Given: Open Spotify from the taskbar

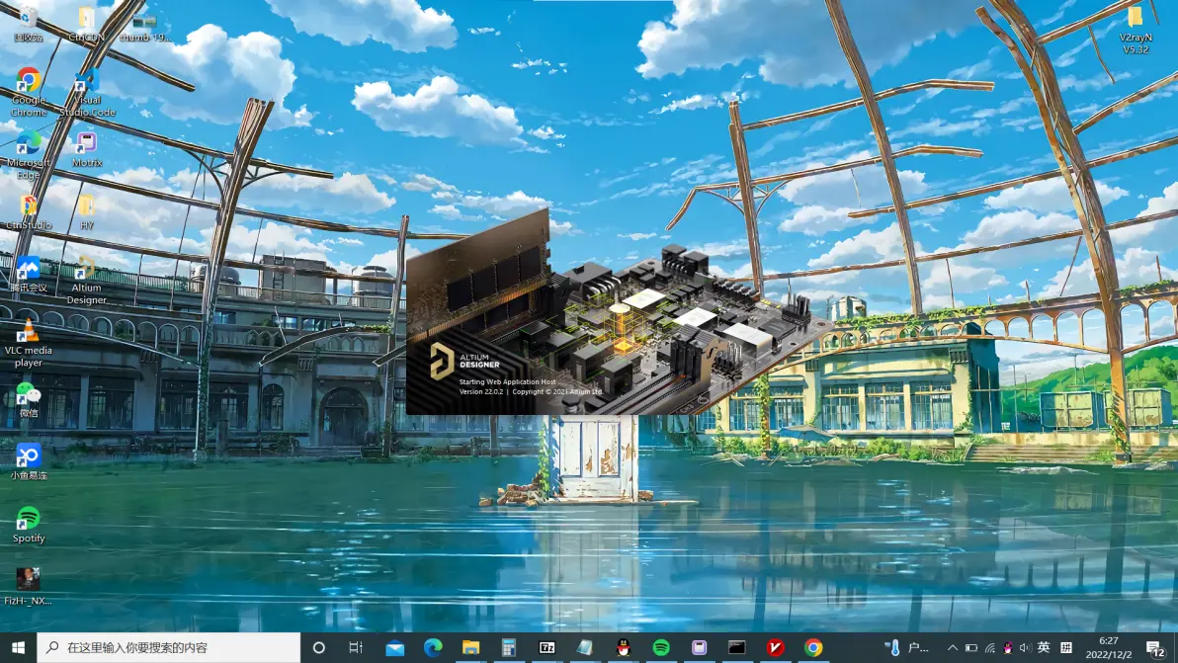Looking at the screenshot, I should click(x=661, y=647).
